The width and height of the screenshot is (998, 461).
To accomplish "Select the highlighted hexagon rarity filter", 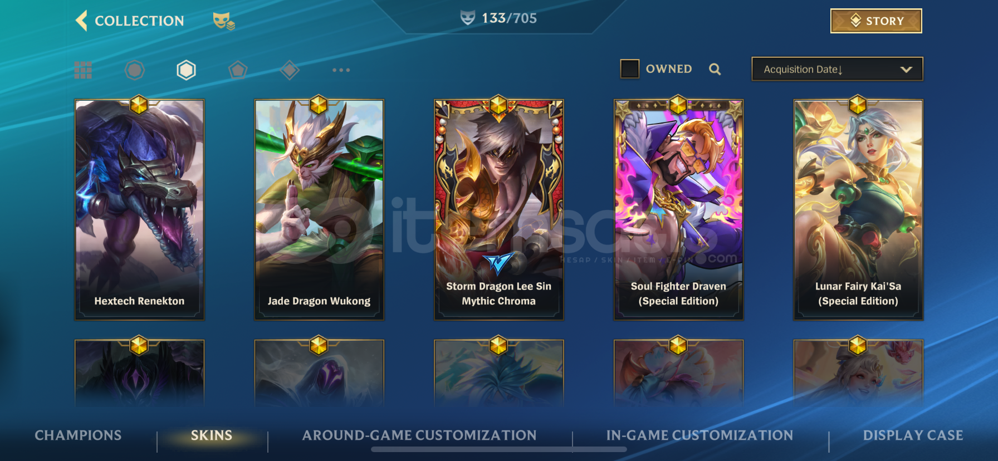I will click(x=186, y=70).
